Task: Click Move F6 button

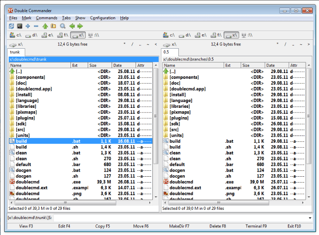Action: [141, 226]
